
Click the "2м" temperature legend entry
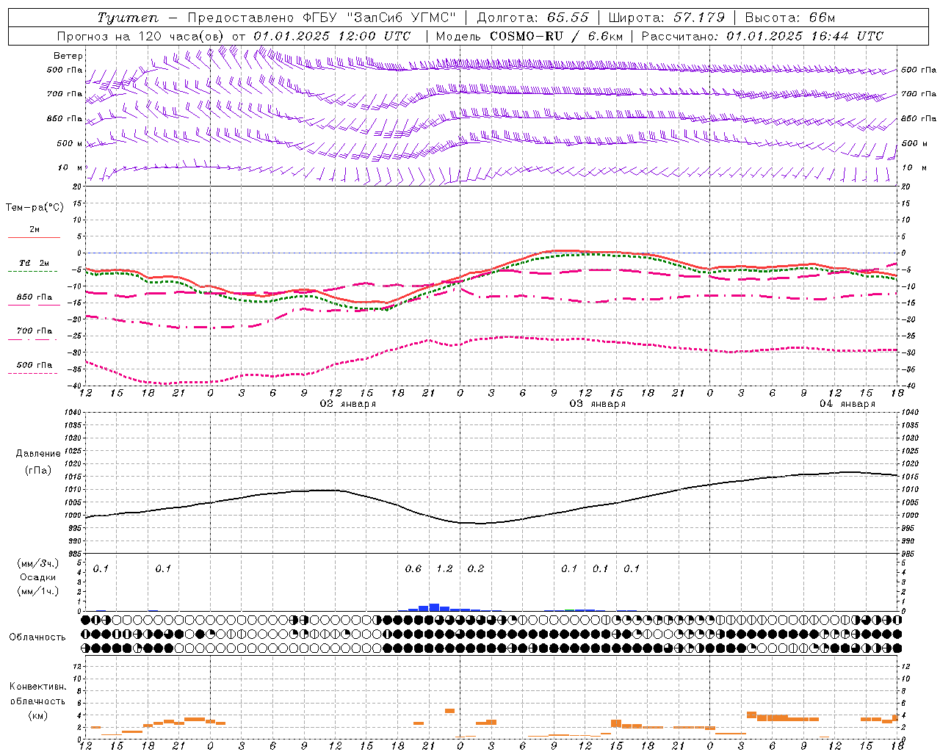coord(35,230)
